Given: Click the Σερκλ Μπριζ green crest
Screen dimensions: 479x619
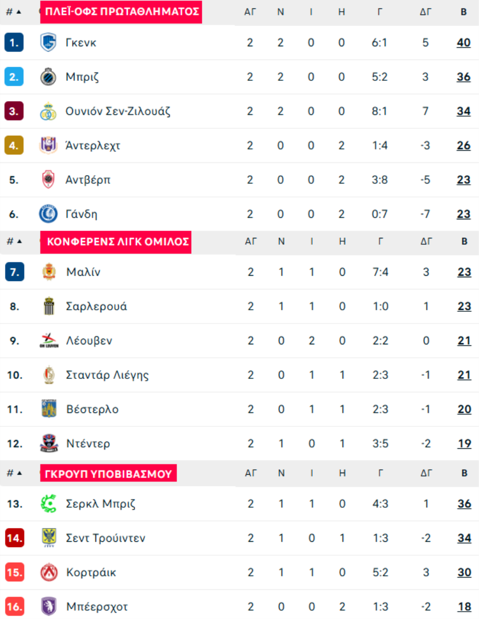Looking at the screenshot, I should (49, 504).
